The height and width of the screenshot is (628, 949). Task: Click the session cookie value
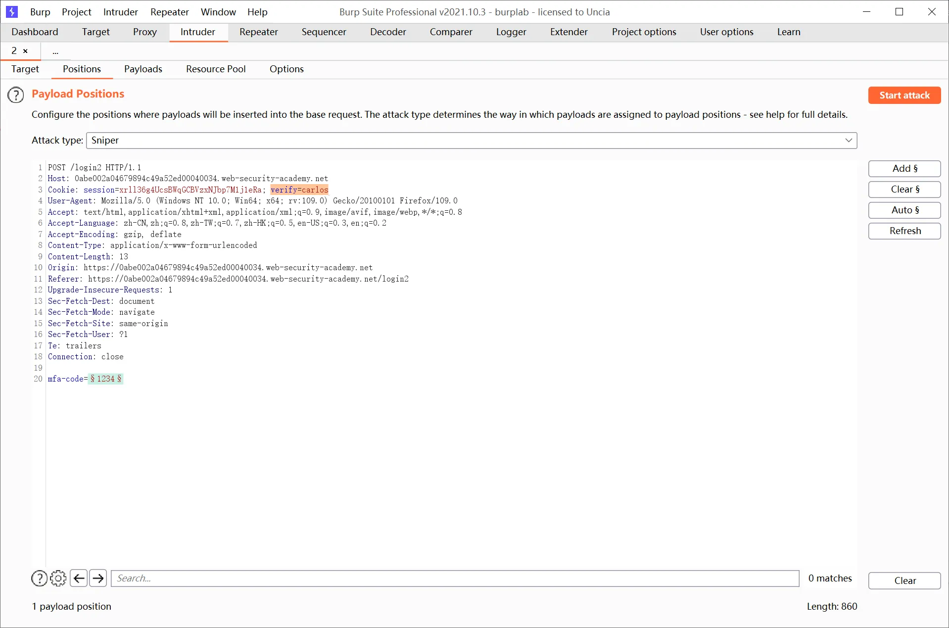(190, 190)
